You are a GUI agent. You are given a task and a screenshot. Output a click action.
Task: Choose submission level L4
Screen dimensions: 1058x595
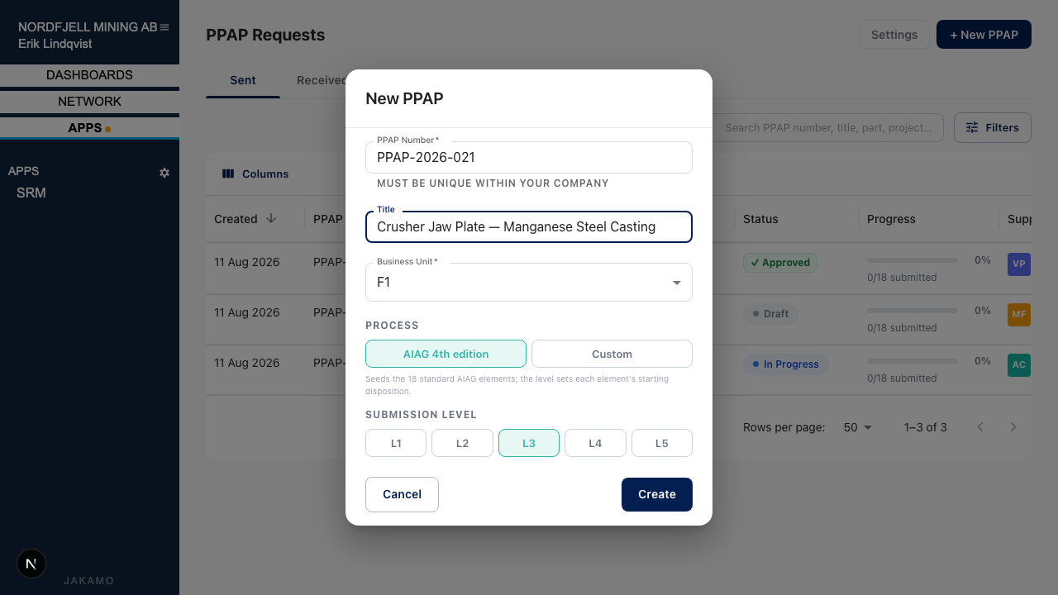pyautogui.click(x=595, y=443)
